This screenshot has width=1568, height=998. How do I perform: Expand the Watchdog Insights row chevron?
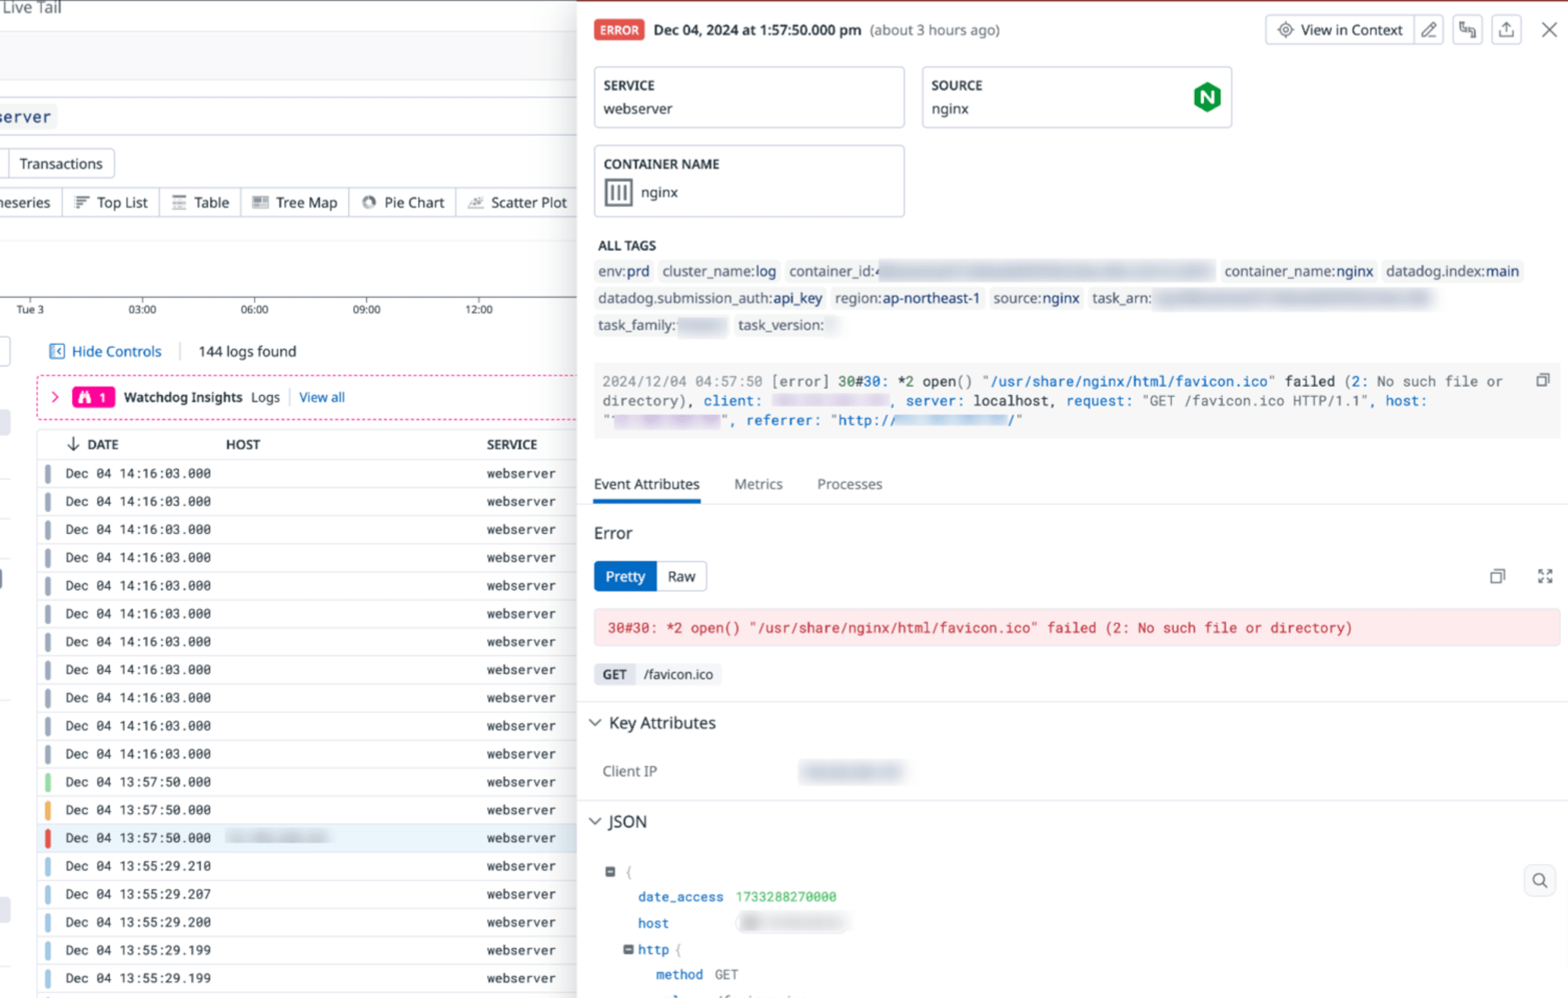pyautogui.click(x=55, y=397)
